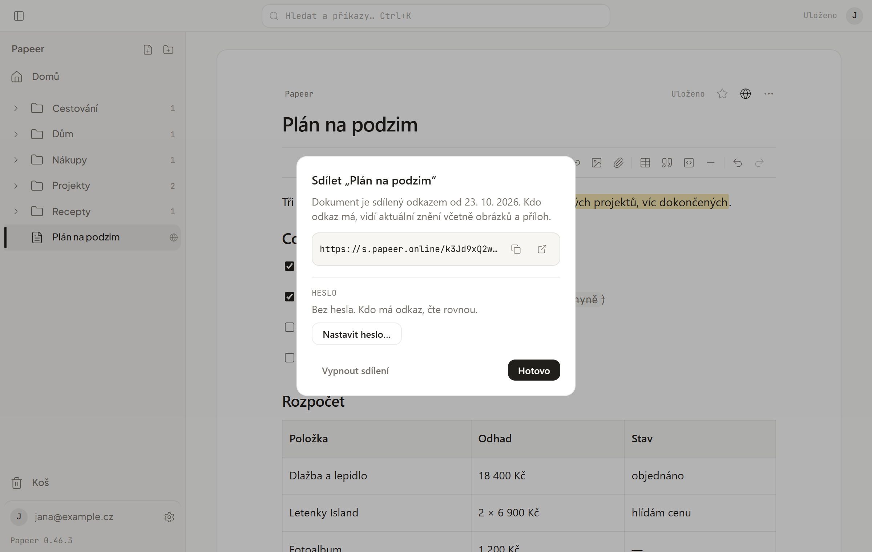
Task: Open the Plán na podzim document
Action: [93, 237]
